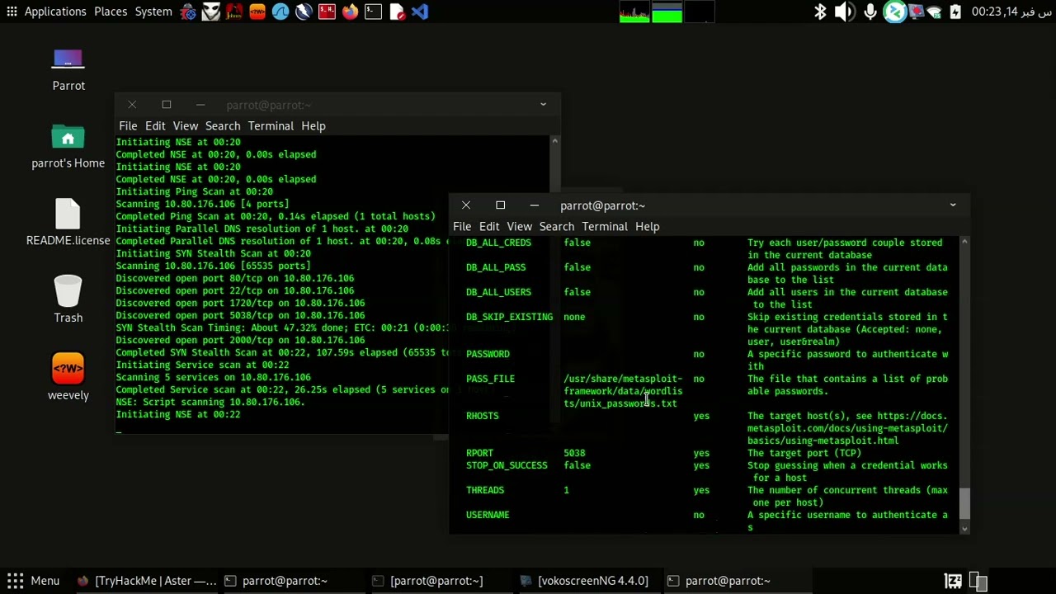Open View menu in nmap terminal

click(186, 125)
